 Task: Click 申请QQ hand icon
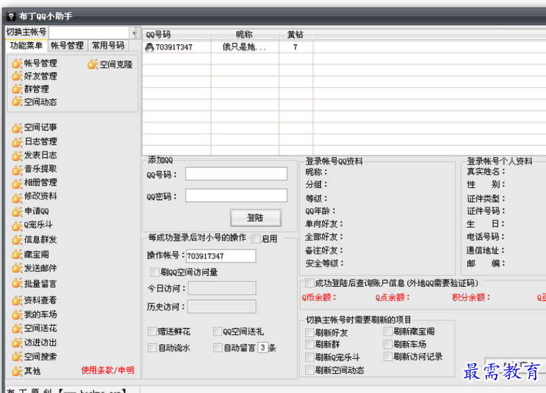(x=17, y=211)
